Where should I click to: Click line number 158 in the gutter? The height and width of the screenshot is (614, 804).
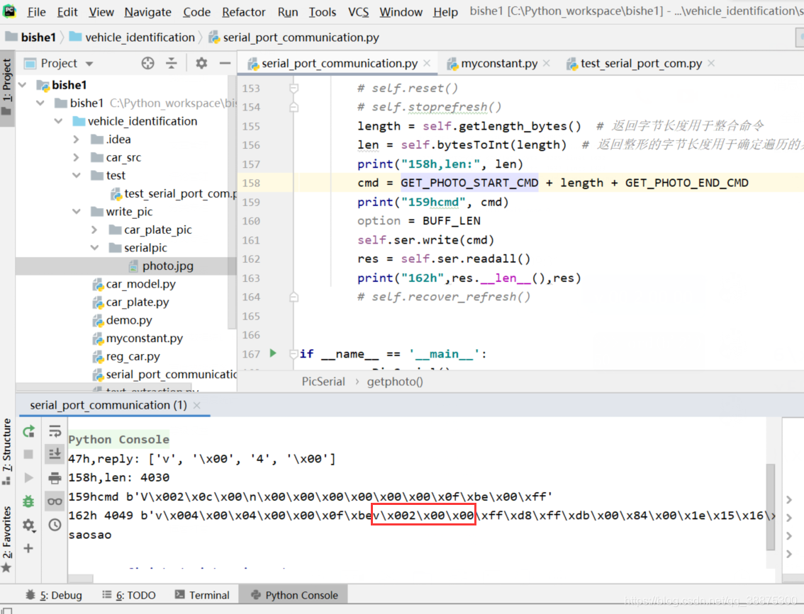(251, 183)
